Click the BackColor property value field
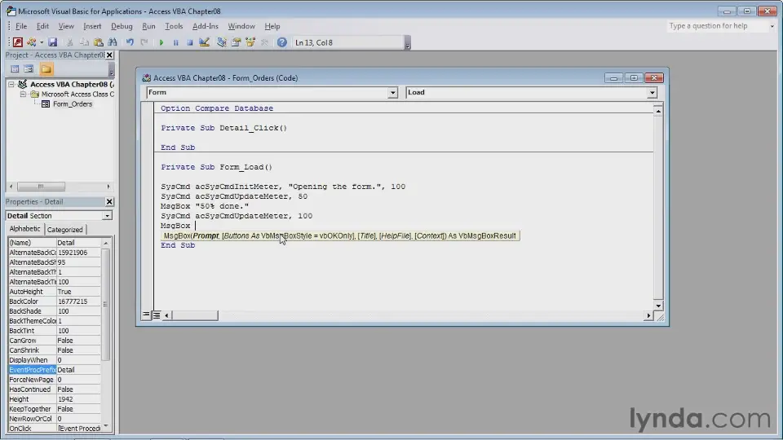 point(78,301)
